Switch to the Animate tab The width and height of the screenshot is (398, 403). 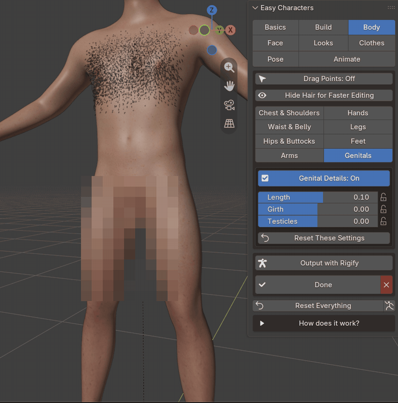pyautogui.click(x=347, y=59)
